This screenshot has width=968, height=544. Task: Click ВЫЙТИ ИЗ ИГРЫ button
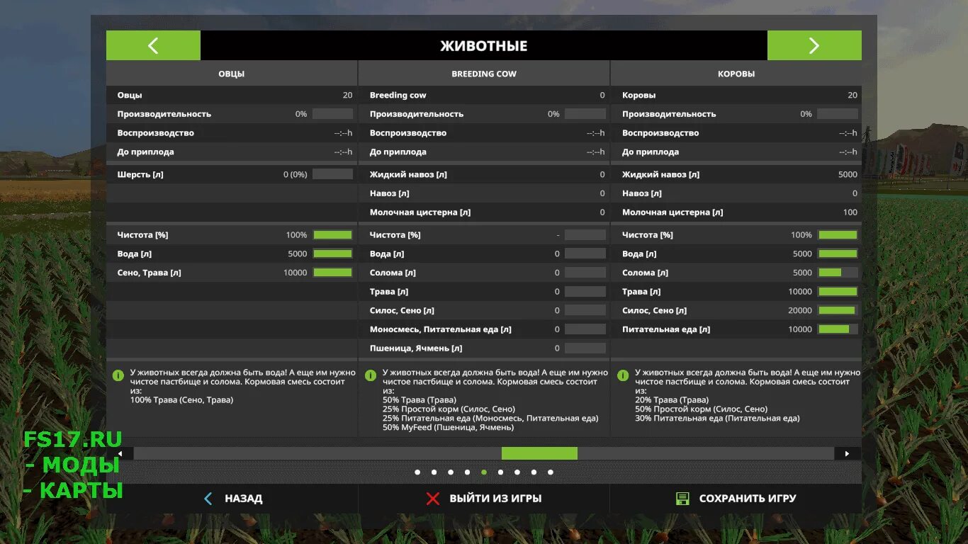[484, 499]
